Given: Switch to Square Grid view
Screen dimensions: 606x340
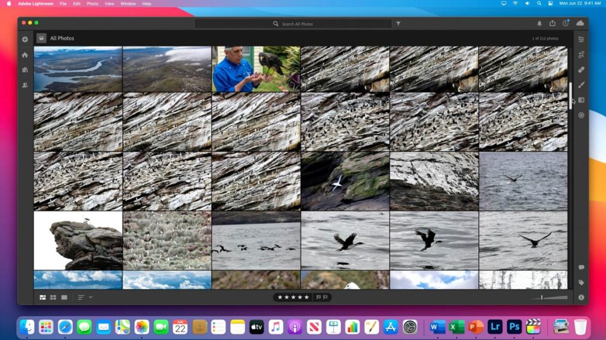Looking at the screenshot, I should 53,297.
